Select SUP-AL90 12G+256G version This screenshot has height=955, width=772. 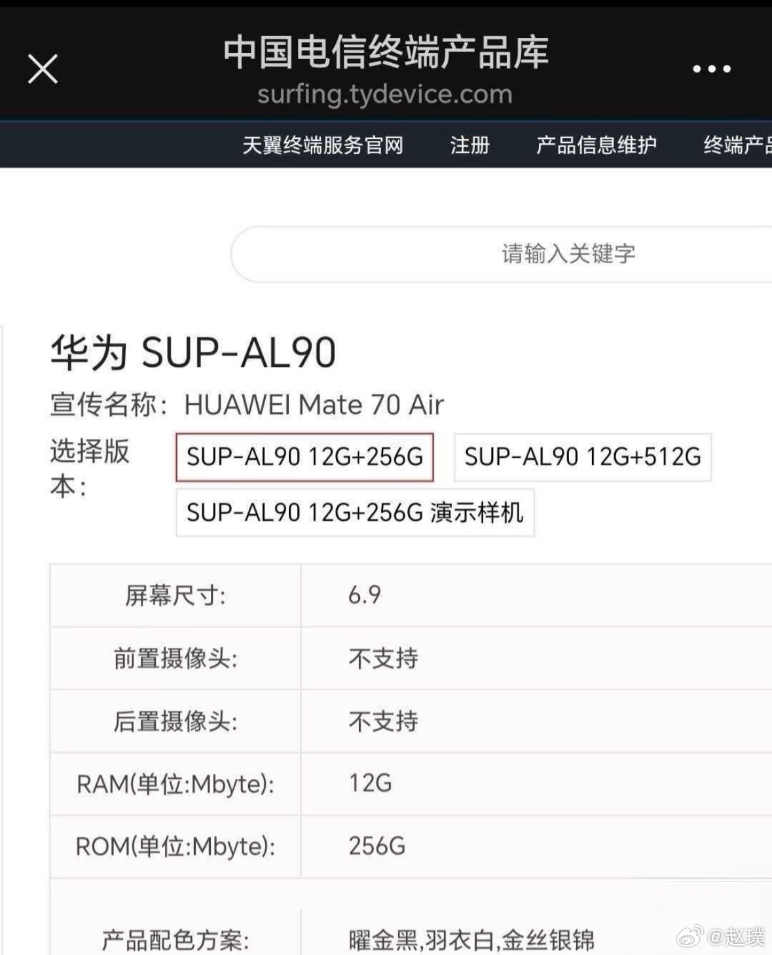coord(304,457)
